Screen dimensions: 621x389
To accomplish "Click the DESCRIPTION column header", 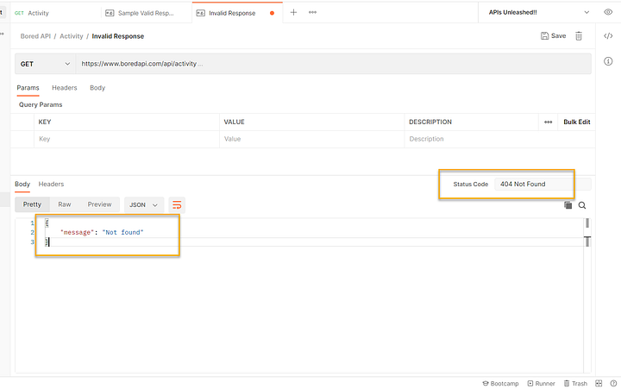I will click(430, 122).
